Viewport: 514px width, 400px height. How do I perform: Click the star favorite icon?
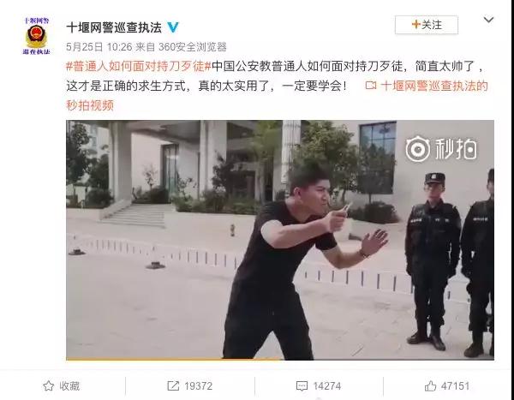pyautogui.click(x=49, y=386)
